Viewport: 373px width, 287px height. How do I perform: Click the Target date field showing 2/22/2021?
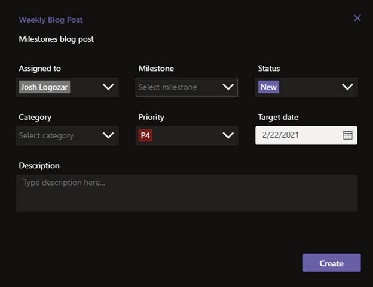[x=306, y=135]
